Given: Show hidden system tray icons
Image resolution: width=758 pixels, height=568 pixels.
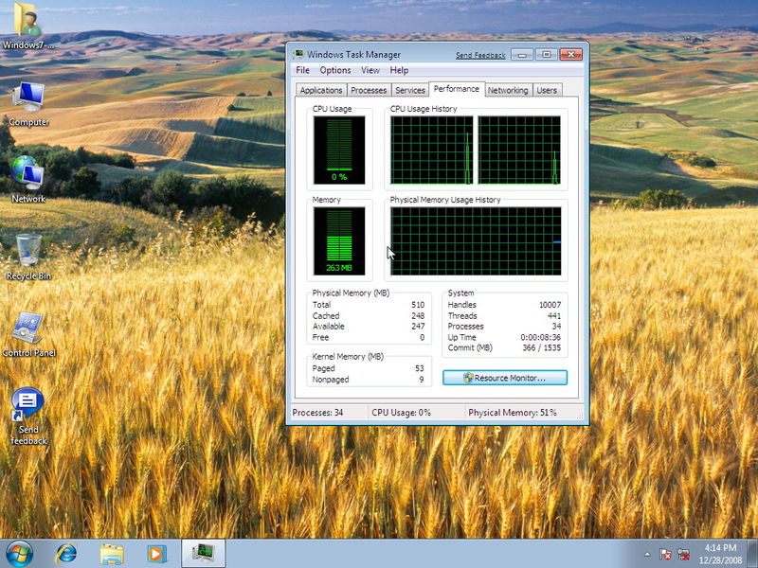Looking at the screenshot, I should click(x=647, y=553).
